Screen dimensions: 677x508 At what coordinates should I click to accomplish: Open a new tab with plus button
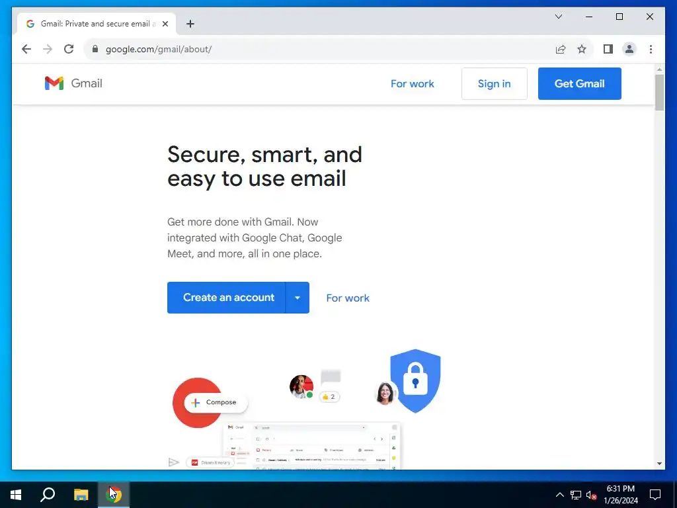point(190,24)
